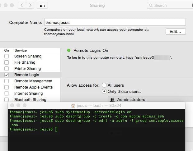Select Bluetooth Sharing service row
This screenshot has height=151, width=193.
pos(30,99)
